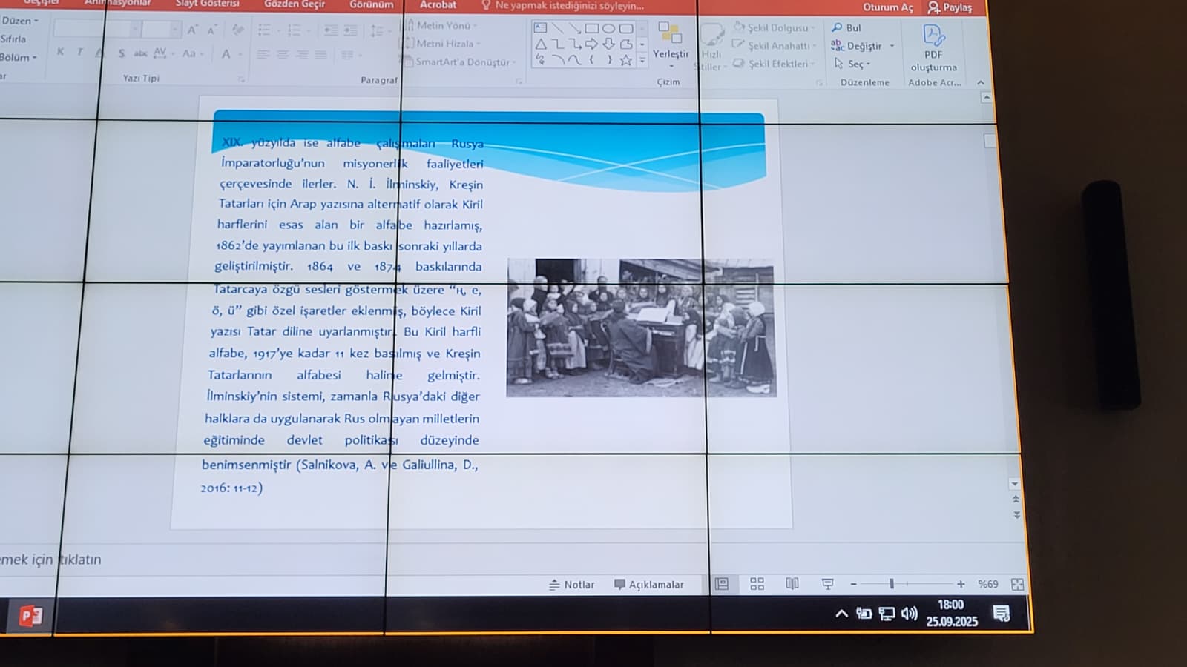Image resolution: width=1187 pixels, height=667 pixels.
Task: Click the Paylaş share button
Action: (950, 7)
